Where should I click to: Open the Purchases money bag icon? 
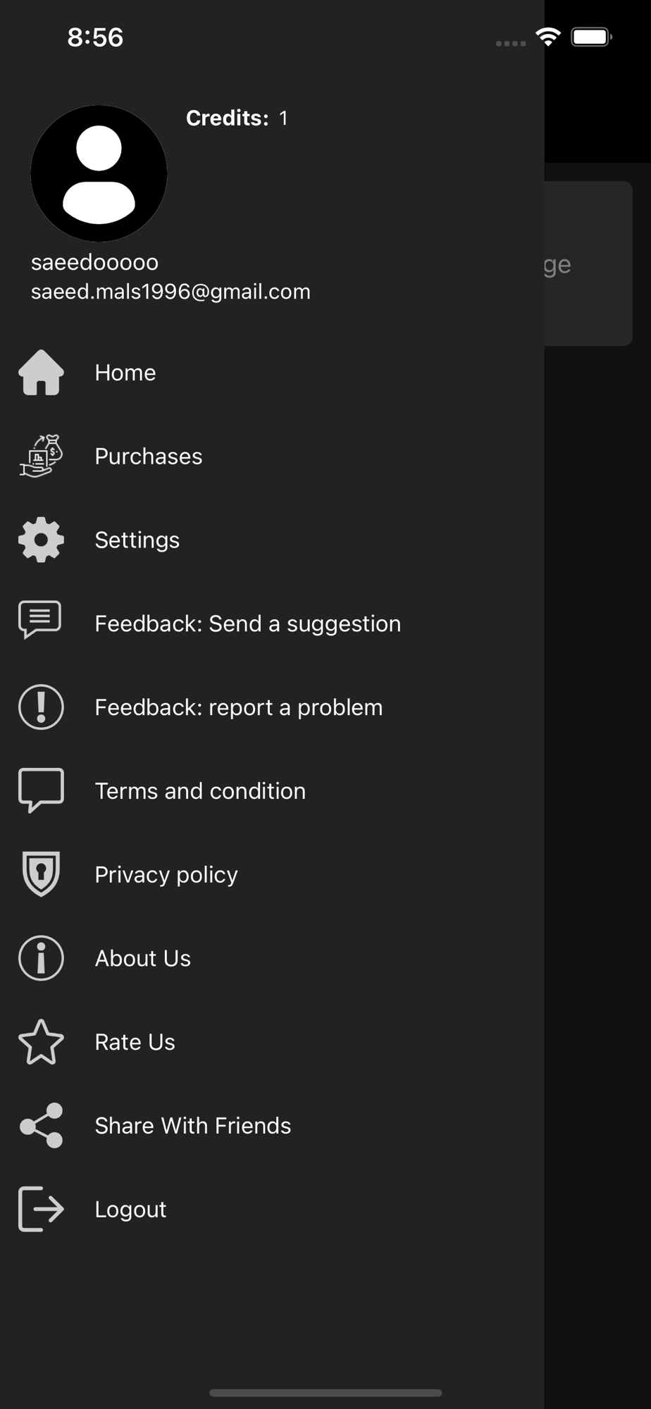41,456
